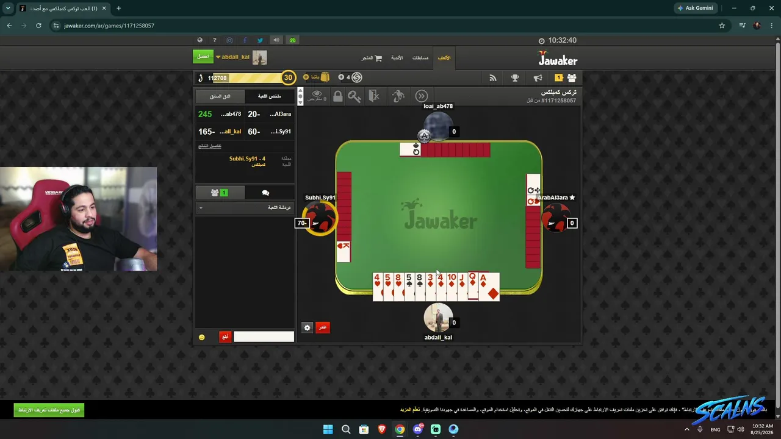The width and height of the screenshot is (781, 439).
Task: Click the globe language icon
Action: [x=200, y=40]
